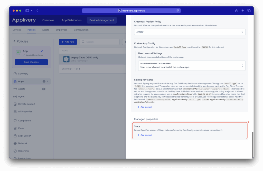Switch to the Employees tab
The image size is (263, 171).
point(61,30)
